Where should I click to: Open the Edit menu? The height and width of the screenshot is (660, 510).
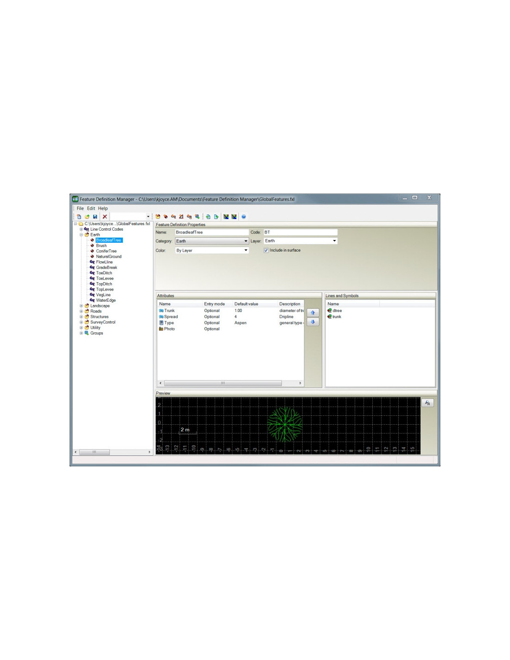pos(91,208)
